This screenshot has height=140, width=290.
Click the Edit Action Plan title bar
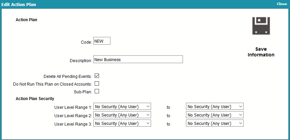[19, 4]
